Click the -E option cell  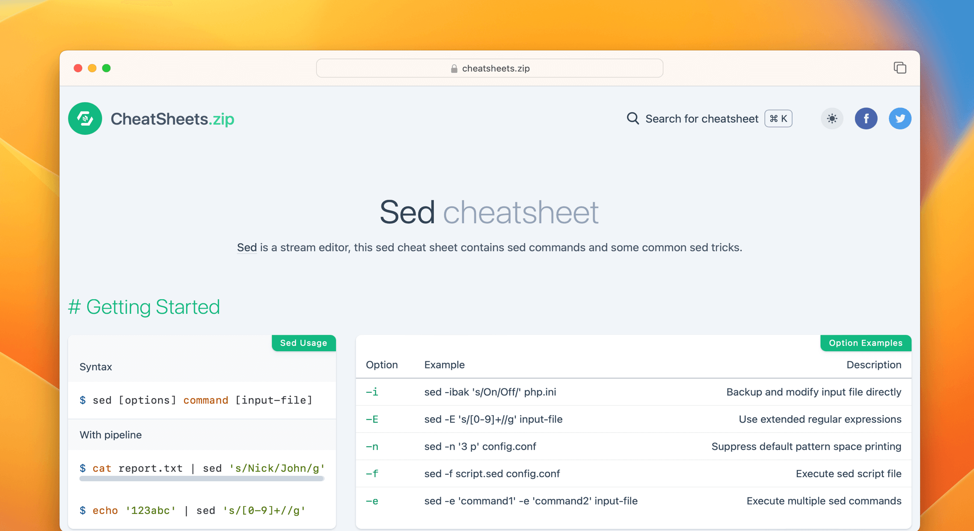372,420
